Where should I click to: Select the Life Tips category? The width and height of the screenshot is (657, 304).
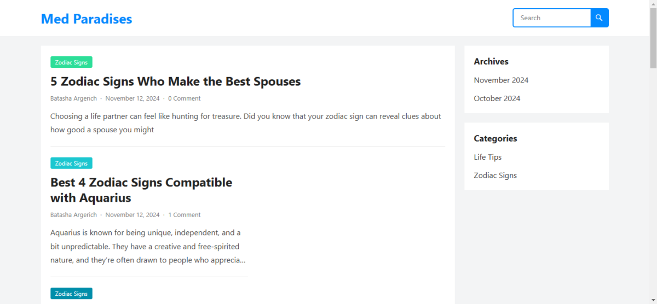[488, 157]
